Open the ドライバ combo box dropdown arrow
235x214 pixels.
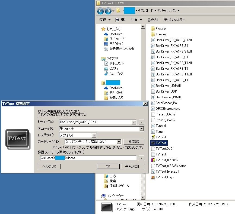coord(134,122)
